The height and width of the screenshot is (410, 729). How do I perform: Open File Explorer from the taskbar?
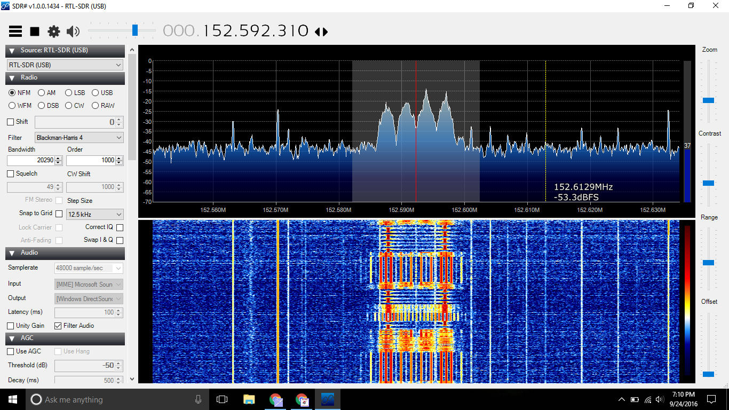pyautogui.click(x=249, y=399)
